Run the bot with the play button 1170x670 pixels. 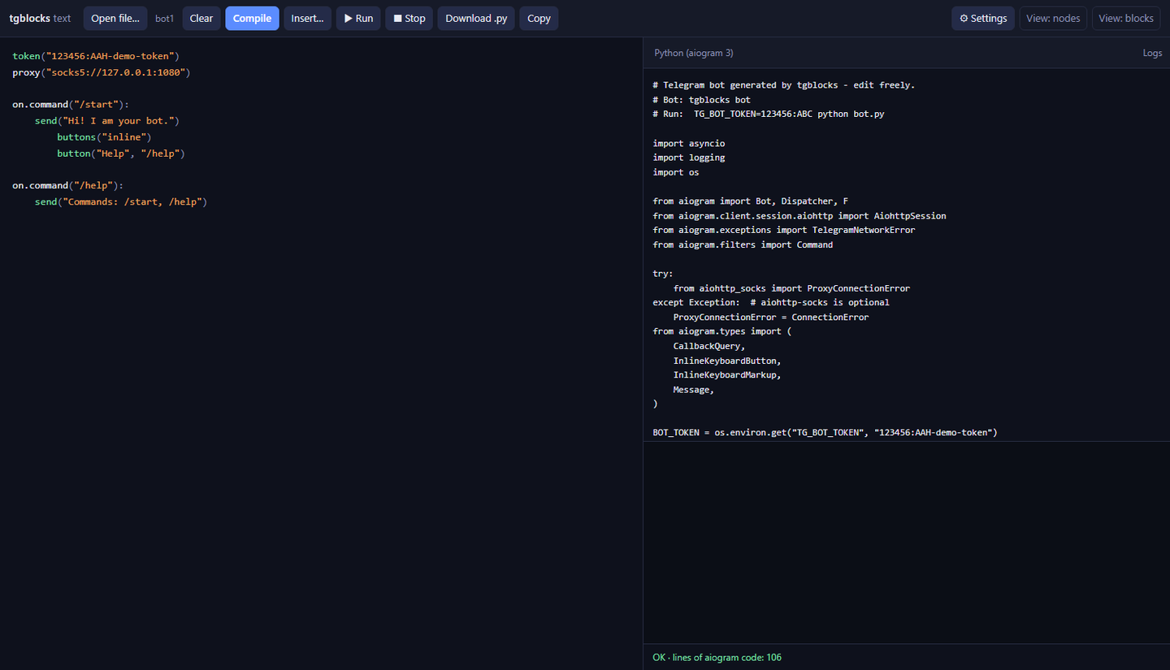(358, 18)
